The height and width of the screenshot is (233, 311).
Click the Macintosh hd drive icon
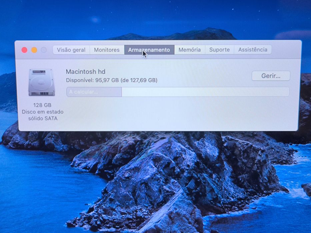42,83
